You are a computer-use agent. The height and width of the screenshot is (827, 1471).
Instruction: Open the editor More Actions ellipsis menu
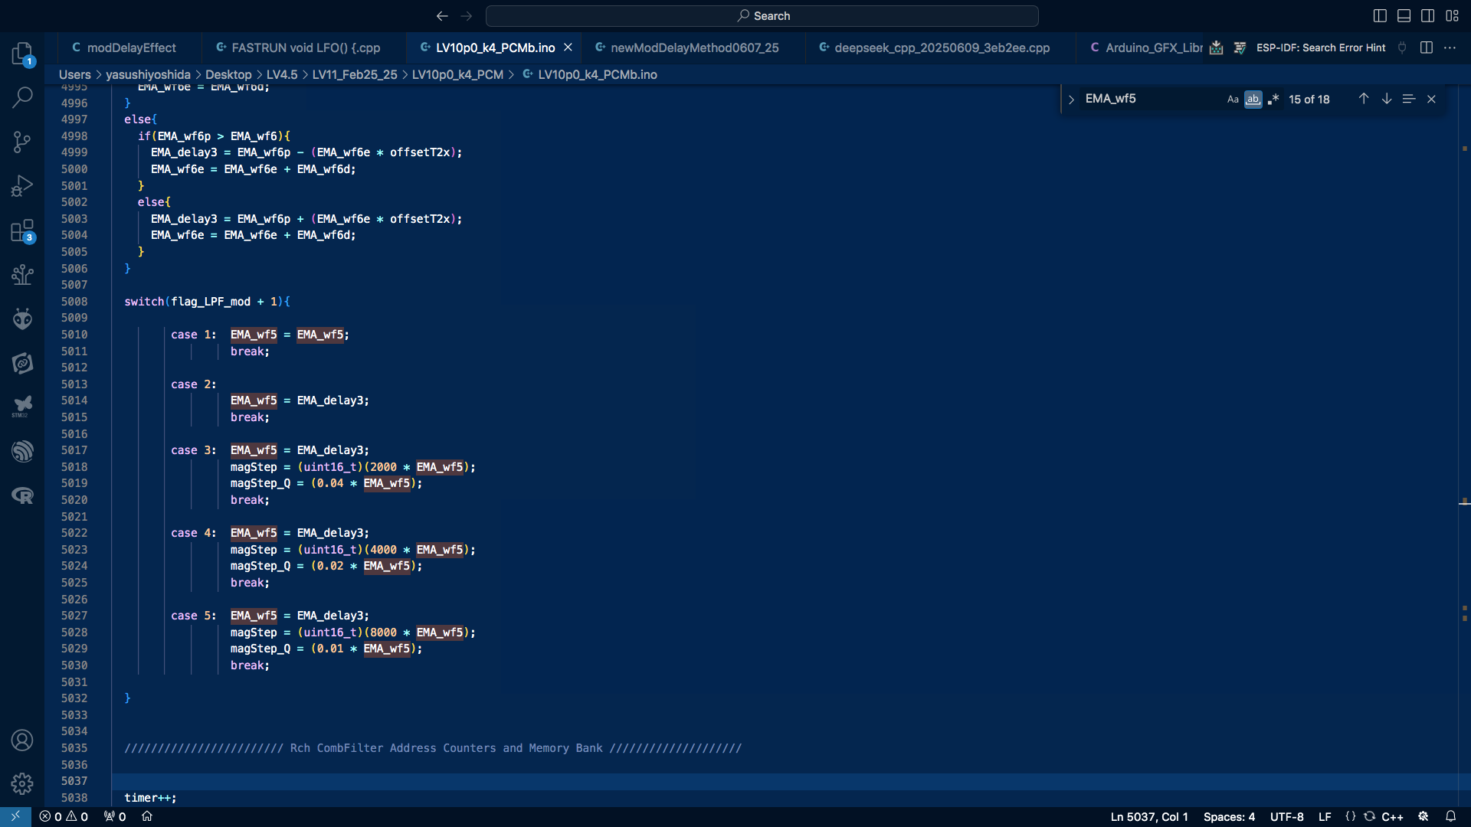pyautogui.click(x=1450, y=47)
